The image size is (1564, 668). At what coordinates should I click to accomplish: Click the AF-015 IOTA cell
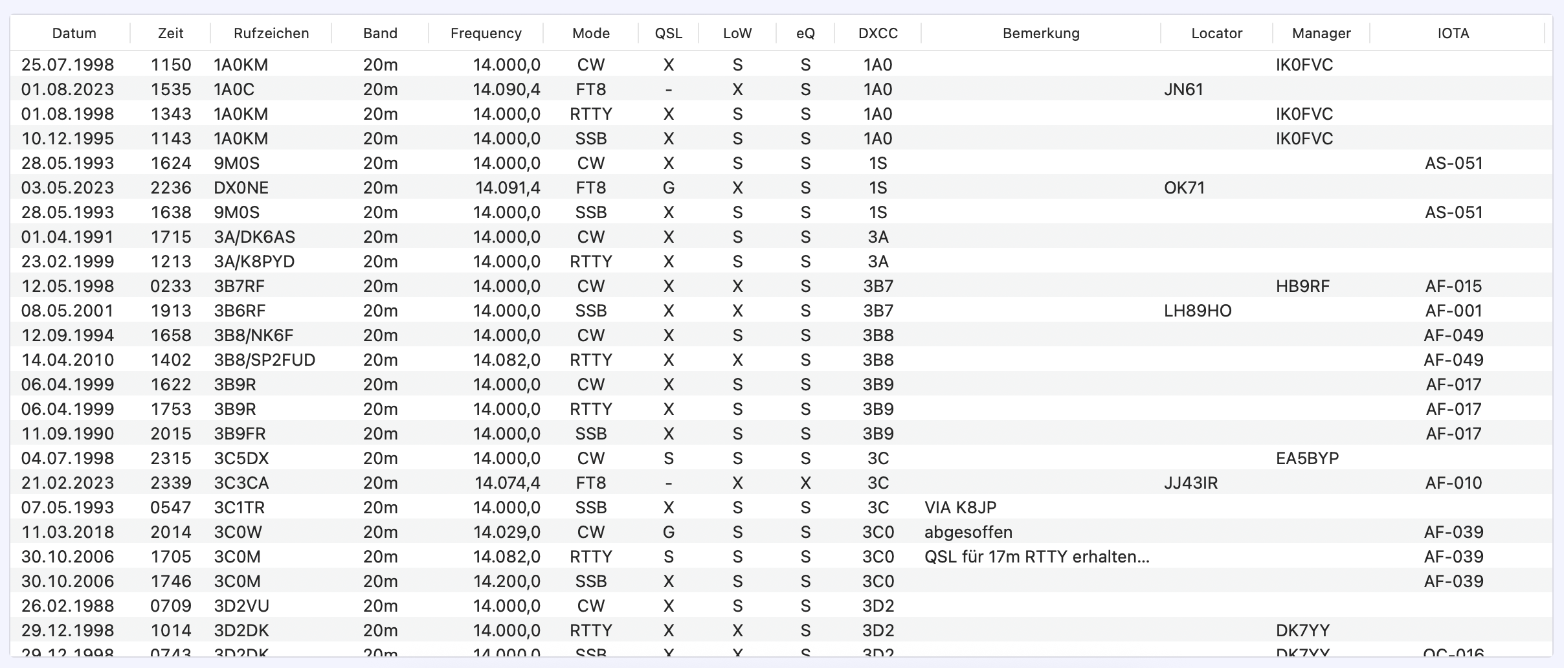1453,286
